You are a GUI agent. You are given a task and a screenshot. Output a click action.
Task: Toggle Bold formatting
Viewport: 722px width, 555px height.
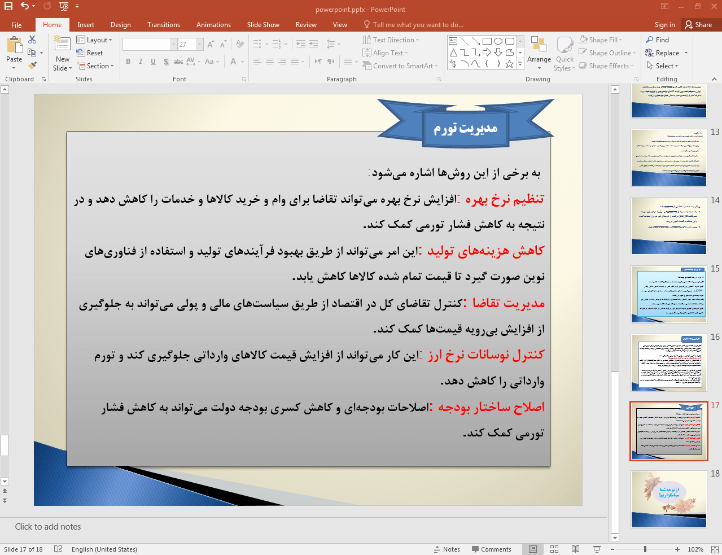(x=128, y=62)
